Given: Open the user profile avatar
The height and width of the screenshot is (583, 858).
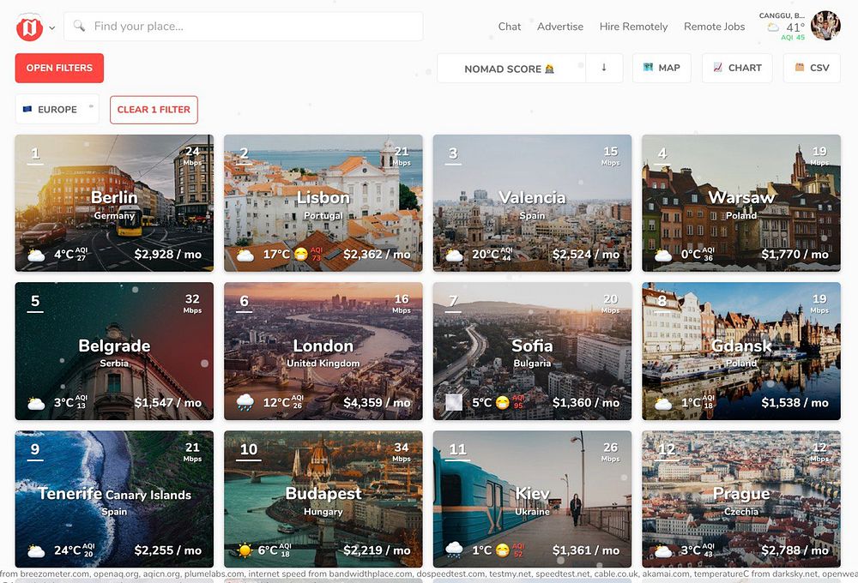Looking at the screenshot, I should [825, 25].
